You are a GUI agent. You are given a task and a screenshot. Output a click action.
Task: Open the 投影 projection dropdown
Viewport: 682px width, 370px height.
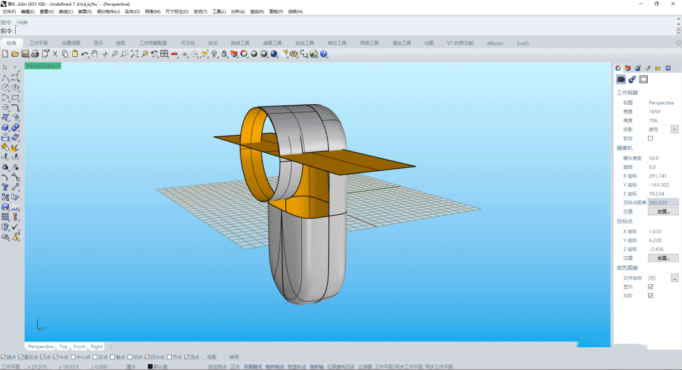pyautogui.click(x=674, y=129)
